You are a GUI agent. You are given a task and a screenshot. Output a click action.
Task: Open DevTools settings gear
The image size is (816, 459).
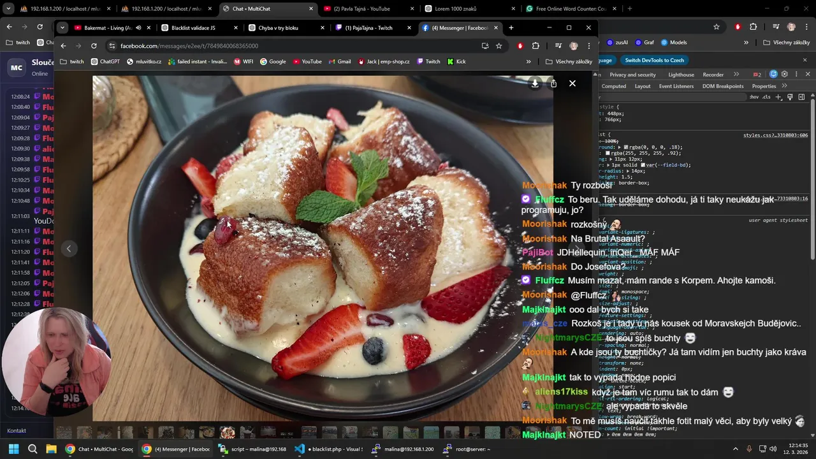coord(785,75)
